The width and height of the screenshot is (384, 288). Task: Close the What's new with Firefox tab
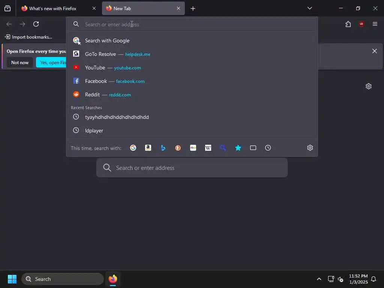(x=94, y=8)
